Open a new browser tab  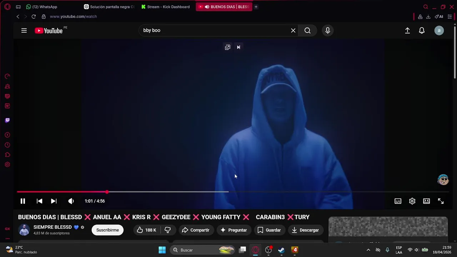pyautogui.click(x=256, y=7)
